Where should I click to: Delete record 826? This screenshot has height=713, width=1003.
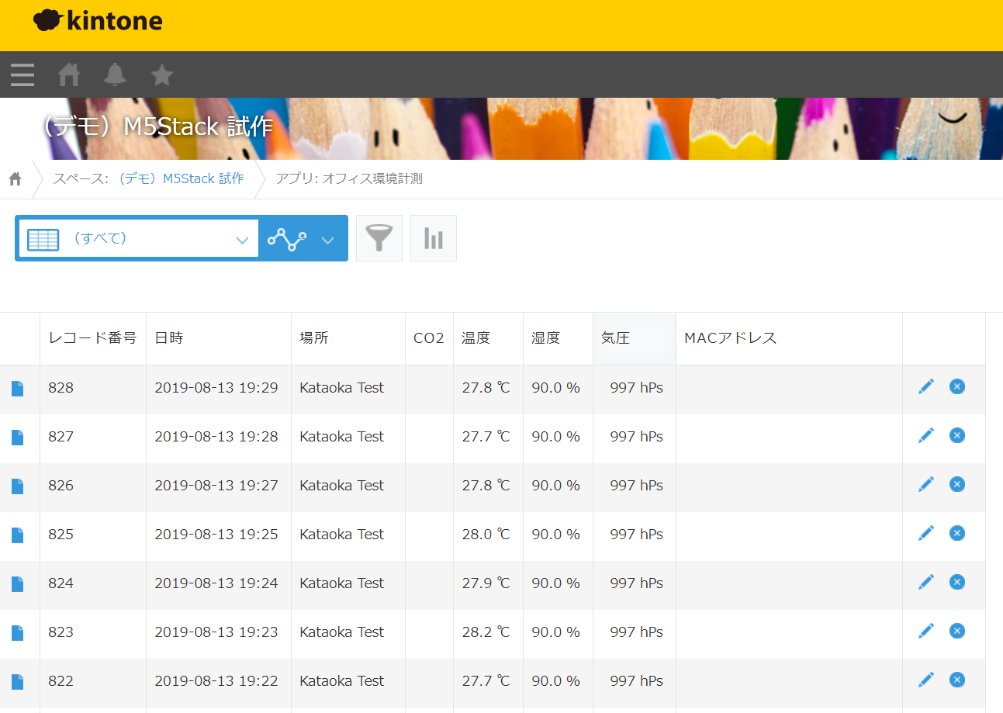tap(957, 484)
